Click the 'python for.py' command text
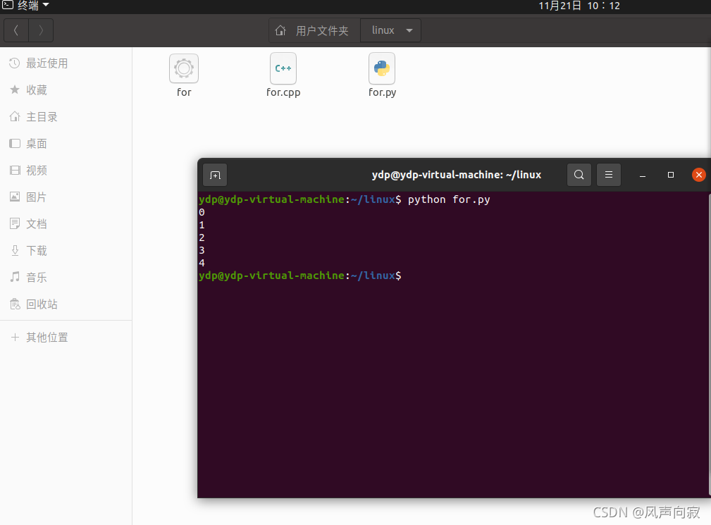Image resolution: width=711 pixels, height=525 pixels. pyautogui.click(x=449, y=199)
